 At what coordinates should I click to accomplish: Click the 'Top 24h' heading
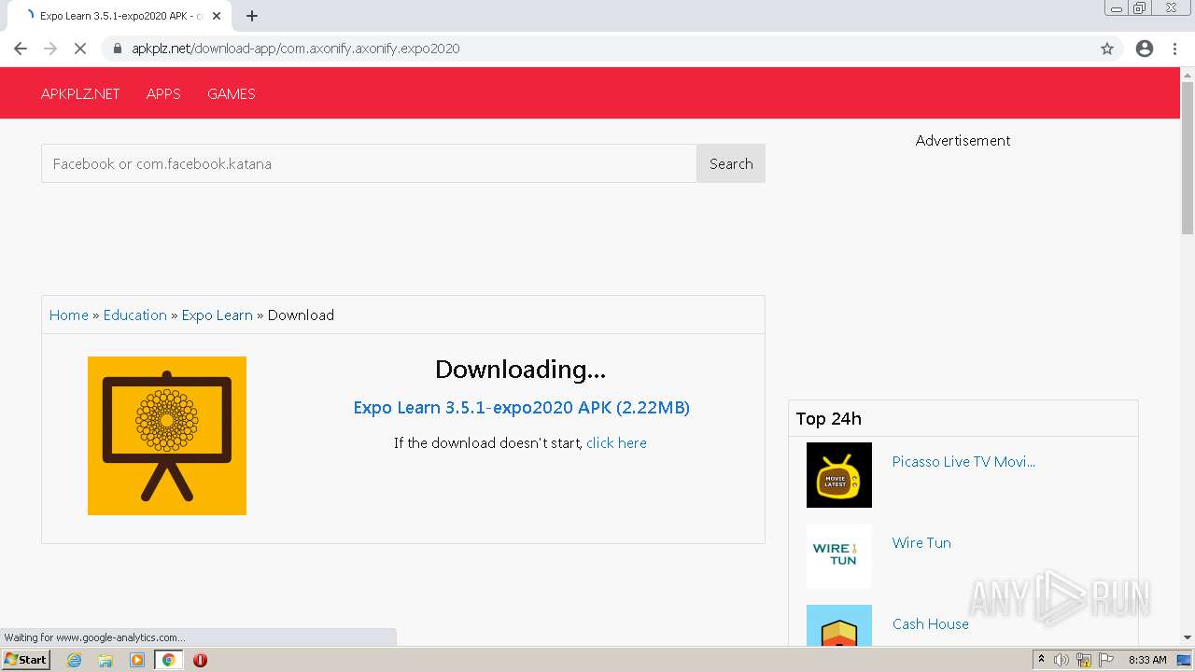(x=829, y=418)
